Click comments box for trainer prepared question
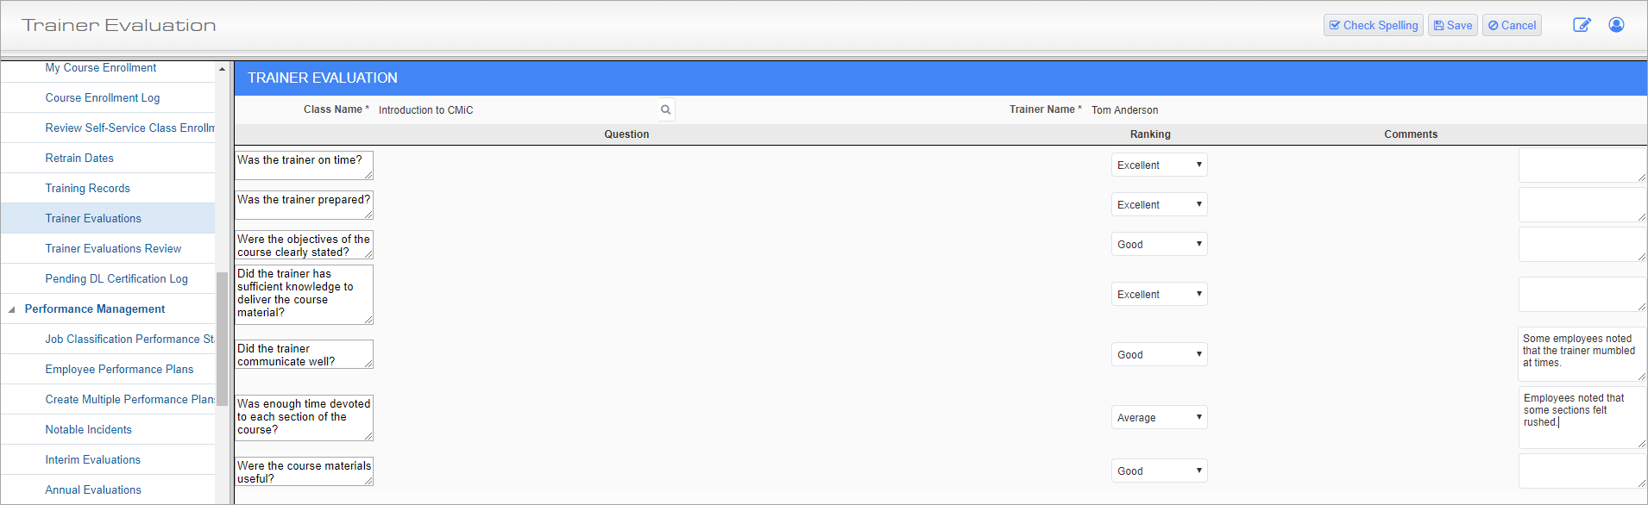 click(1582, 205)
